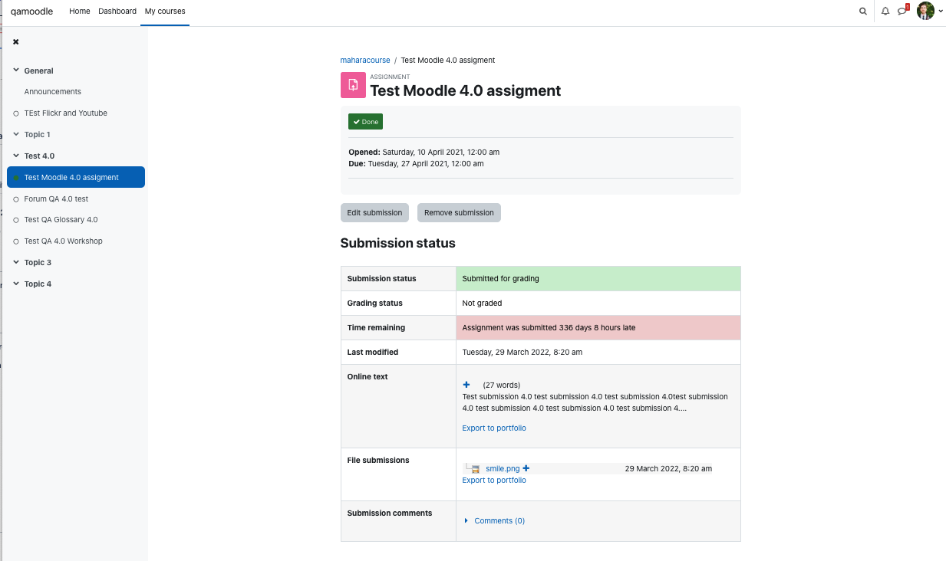Open the Dashboard menu item
The width and height of the screenshot is (946, 561).
point(117,11)
